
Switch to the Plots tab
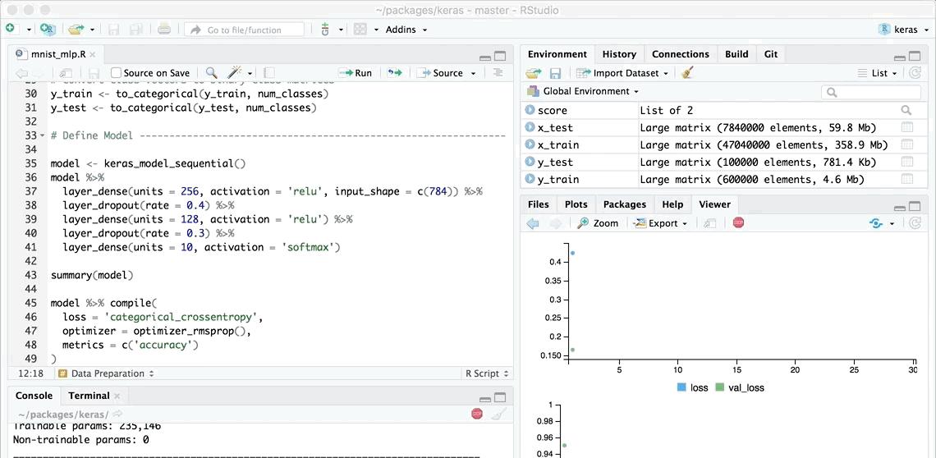point(576,204)
